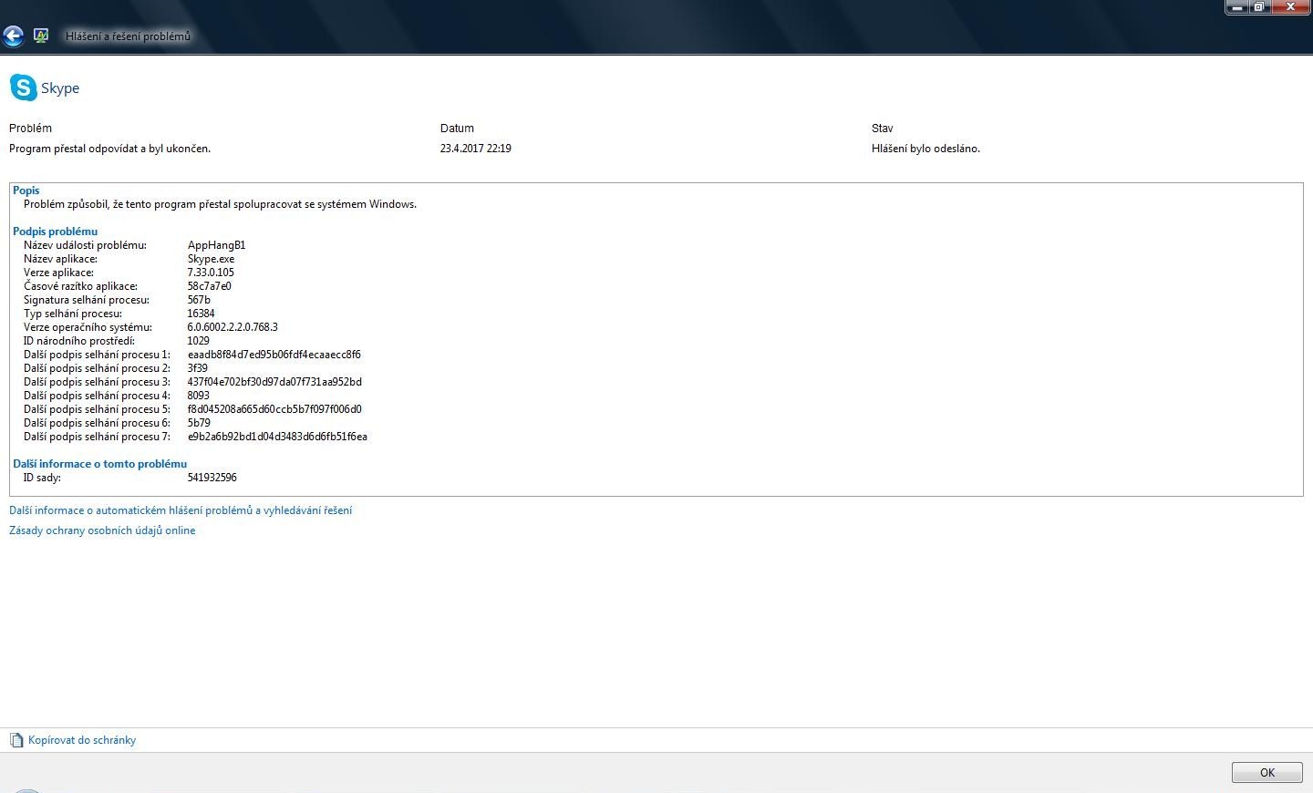Click the label 'Název události problému:'
Screen dimensions: 1313x793
[85, 245]
